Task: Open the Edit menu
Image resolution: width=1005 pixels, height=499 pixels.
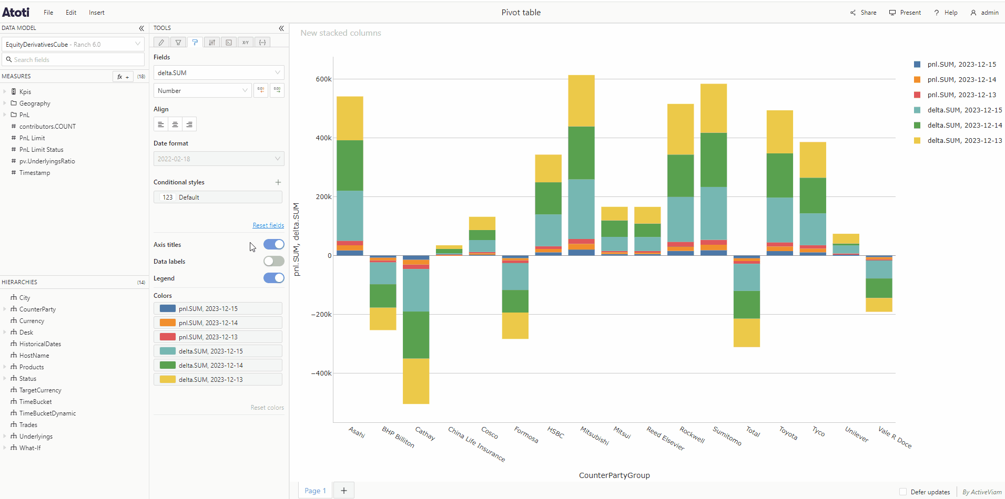Action: click(x=71, y=13)
